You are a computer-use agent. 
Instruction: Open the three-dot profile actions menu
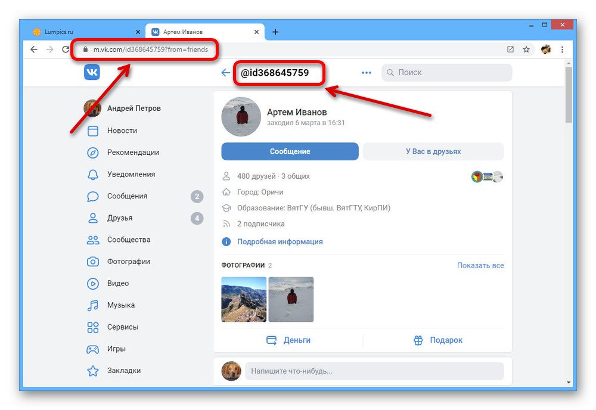pyautogui.click(x=367, y=73)
